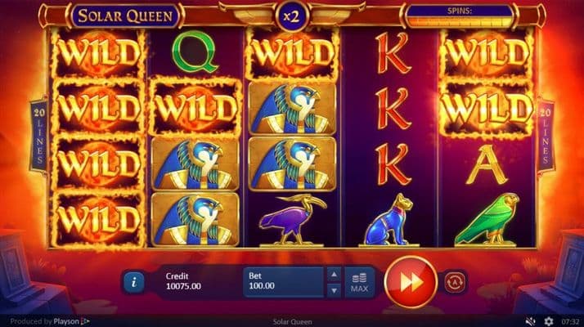Click the red spin button
This screenshot has height=327, width=584.
click(x=411, y=282)
